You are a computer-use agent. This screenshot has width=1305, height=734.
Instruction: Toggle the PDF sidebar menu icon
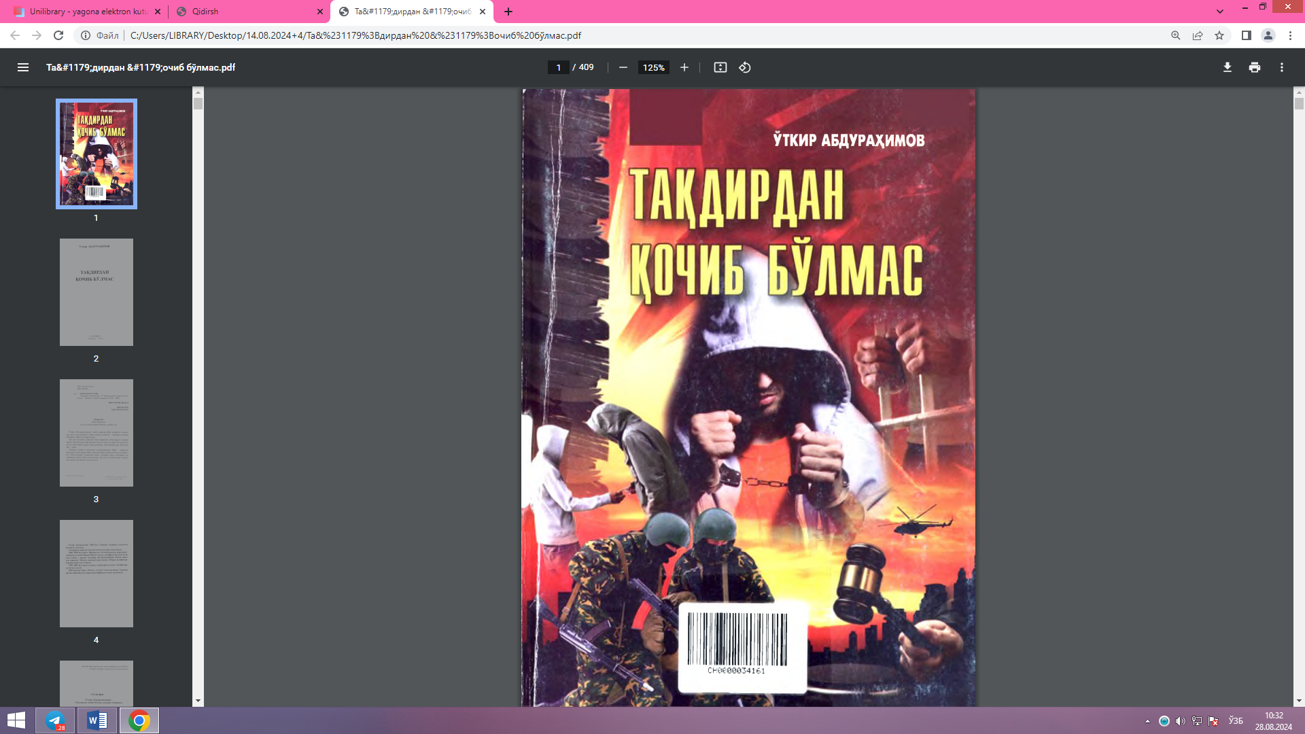point(23,67)
